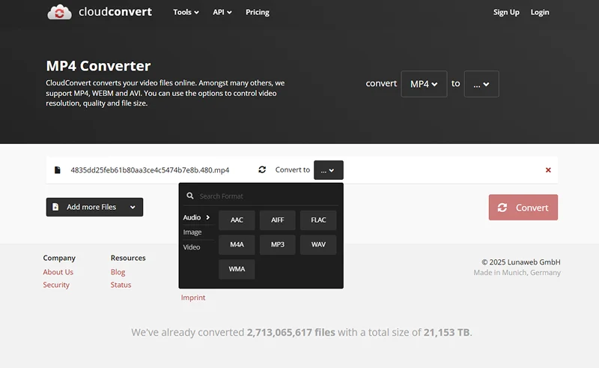Select the Image format category

192,232
